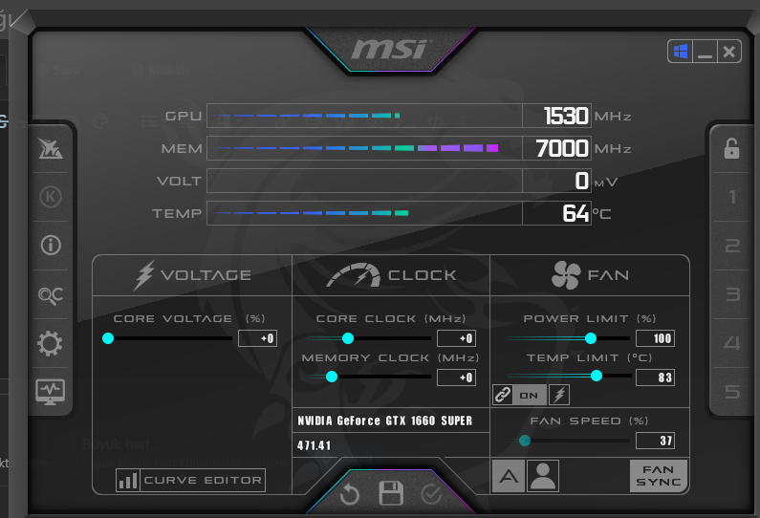
Task: Click the Temp Limit slider handle
Action: pyautogui.click(x=597, y=376)
